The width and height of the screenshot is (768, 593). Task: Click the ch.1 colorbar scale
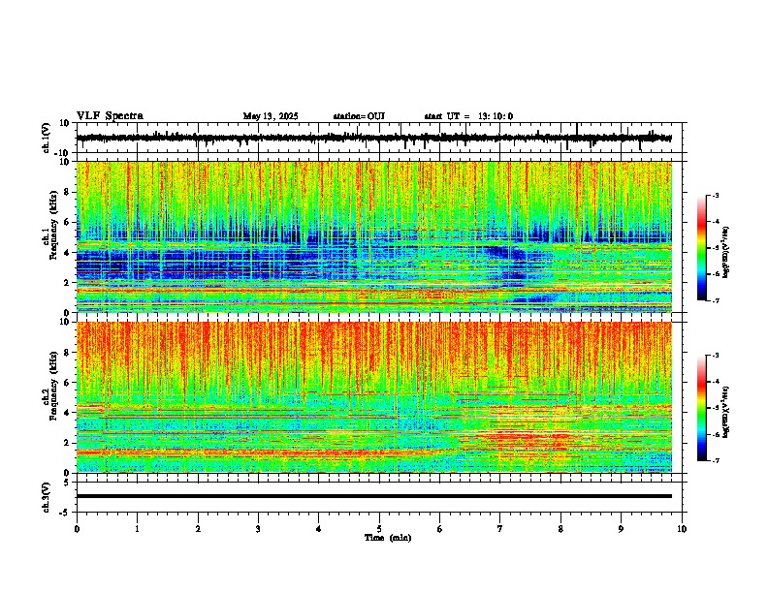[701, 248]
